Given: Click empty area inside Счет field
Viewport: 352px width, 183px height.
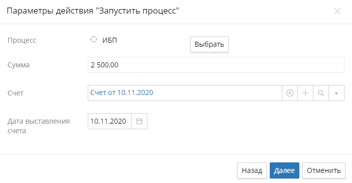Looking at the screenshot, I should click(217, 93).
